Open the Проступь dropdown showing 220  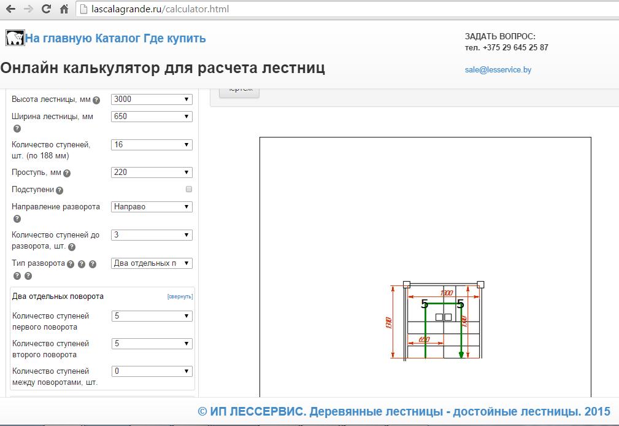152,172
